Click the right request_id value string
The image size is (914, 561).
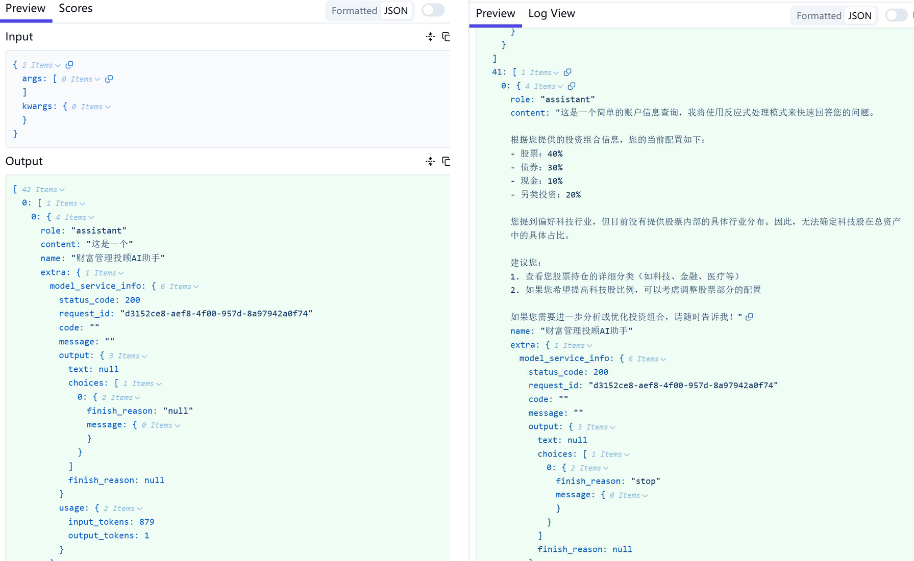[683, 386]
